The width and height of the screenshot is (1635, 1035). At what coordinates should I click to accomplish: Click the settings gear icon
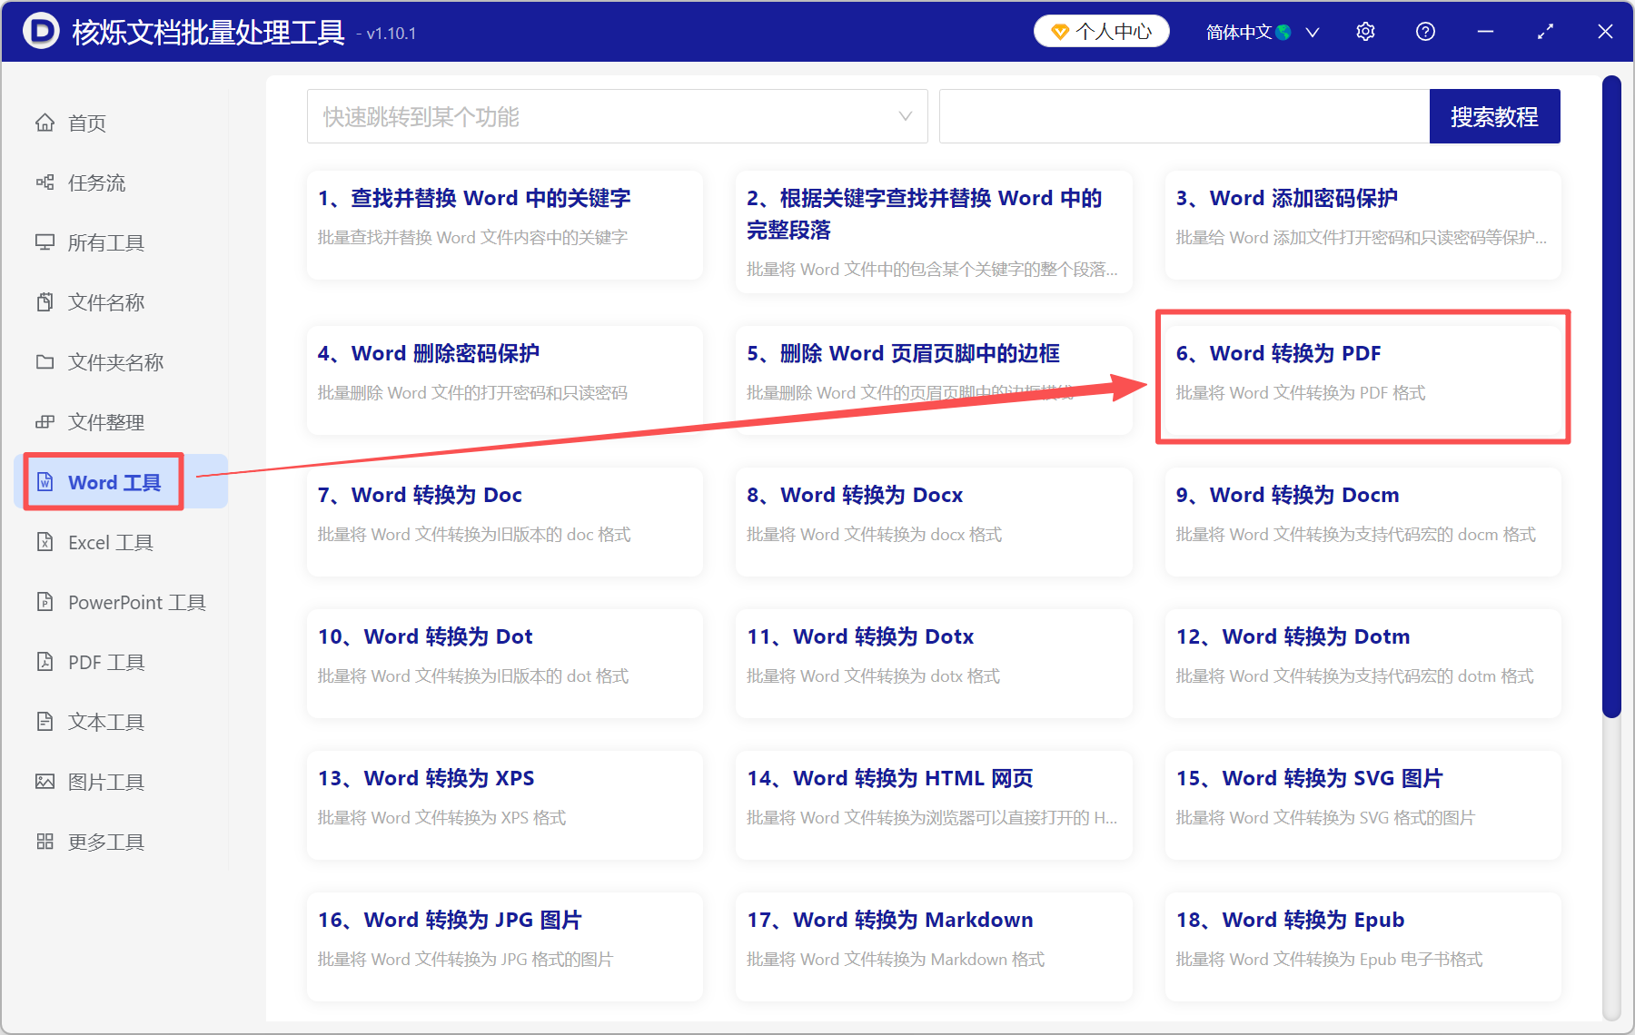click(1365, 31)
